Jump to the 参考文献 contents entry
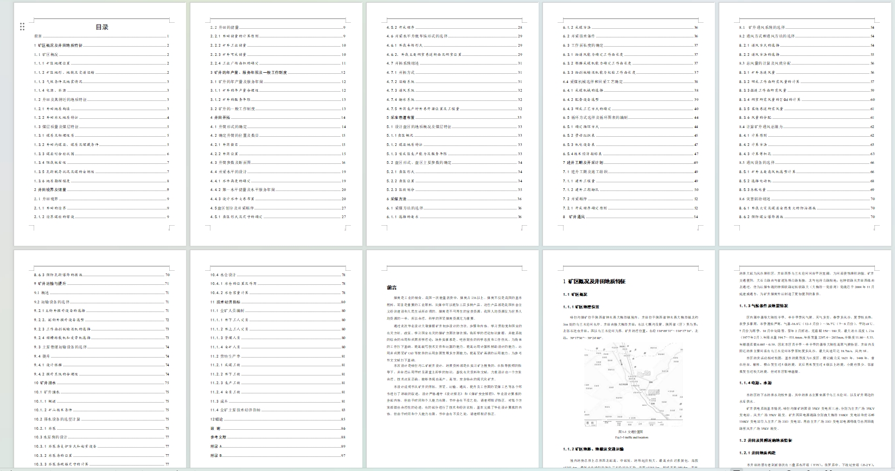The image size is (895, 471). (x=278, y=437)
